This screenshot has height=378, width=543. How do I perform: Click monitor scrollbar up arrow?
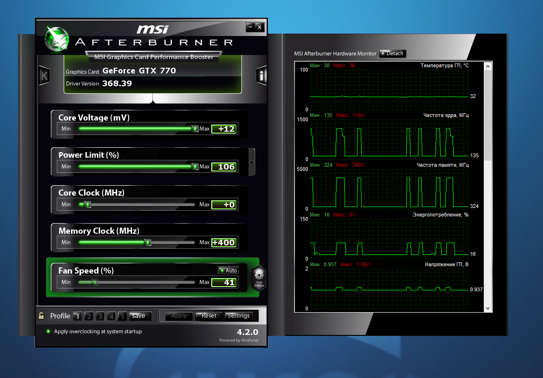[488, 66]
